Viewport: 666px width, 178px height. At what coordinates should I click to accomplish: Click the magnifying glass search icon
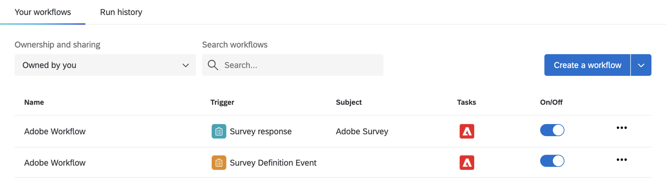click(213, 65)
